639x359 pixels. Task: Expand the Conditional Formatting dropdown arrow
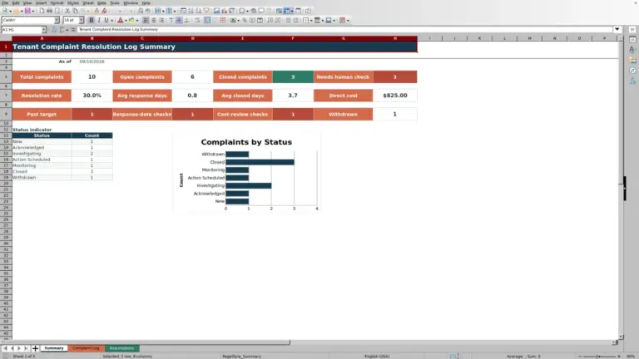click(348, 20)
